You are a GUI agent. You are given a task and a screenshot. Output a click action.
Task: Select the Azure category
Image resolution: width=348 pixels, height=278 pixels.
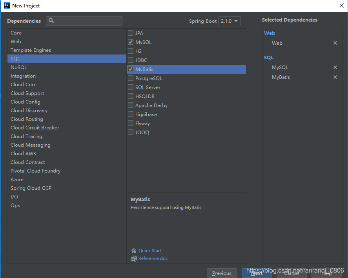[x=67, y=180]
